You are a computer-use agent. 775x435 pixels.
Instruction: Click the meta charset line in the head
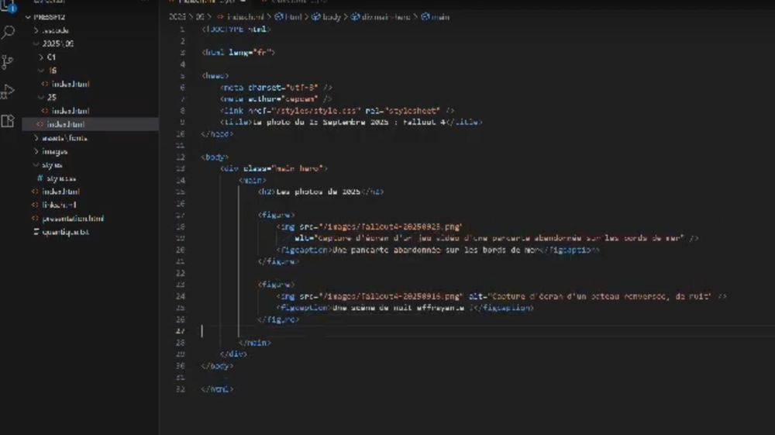click(x=276, y=88)
